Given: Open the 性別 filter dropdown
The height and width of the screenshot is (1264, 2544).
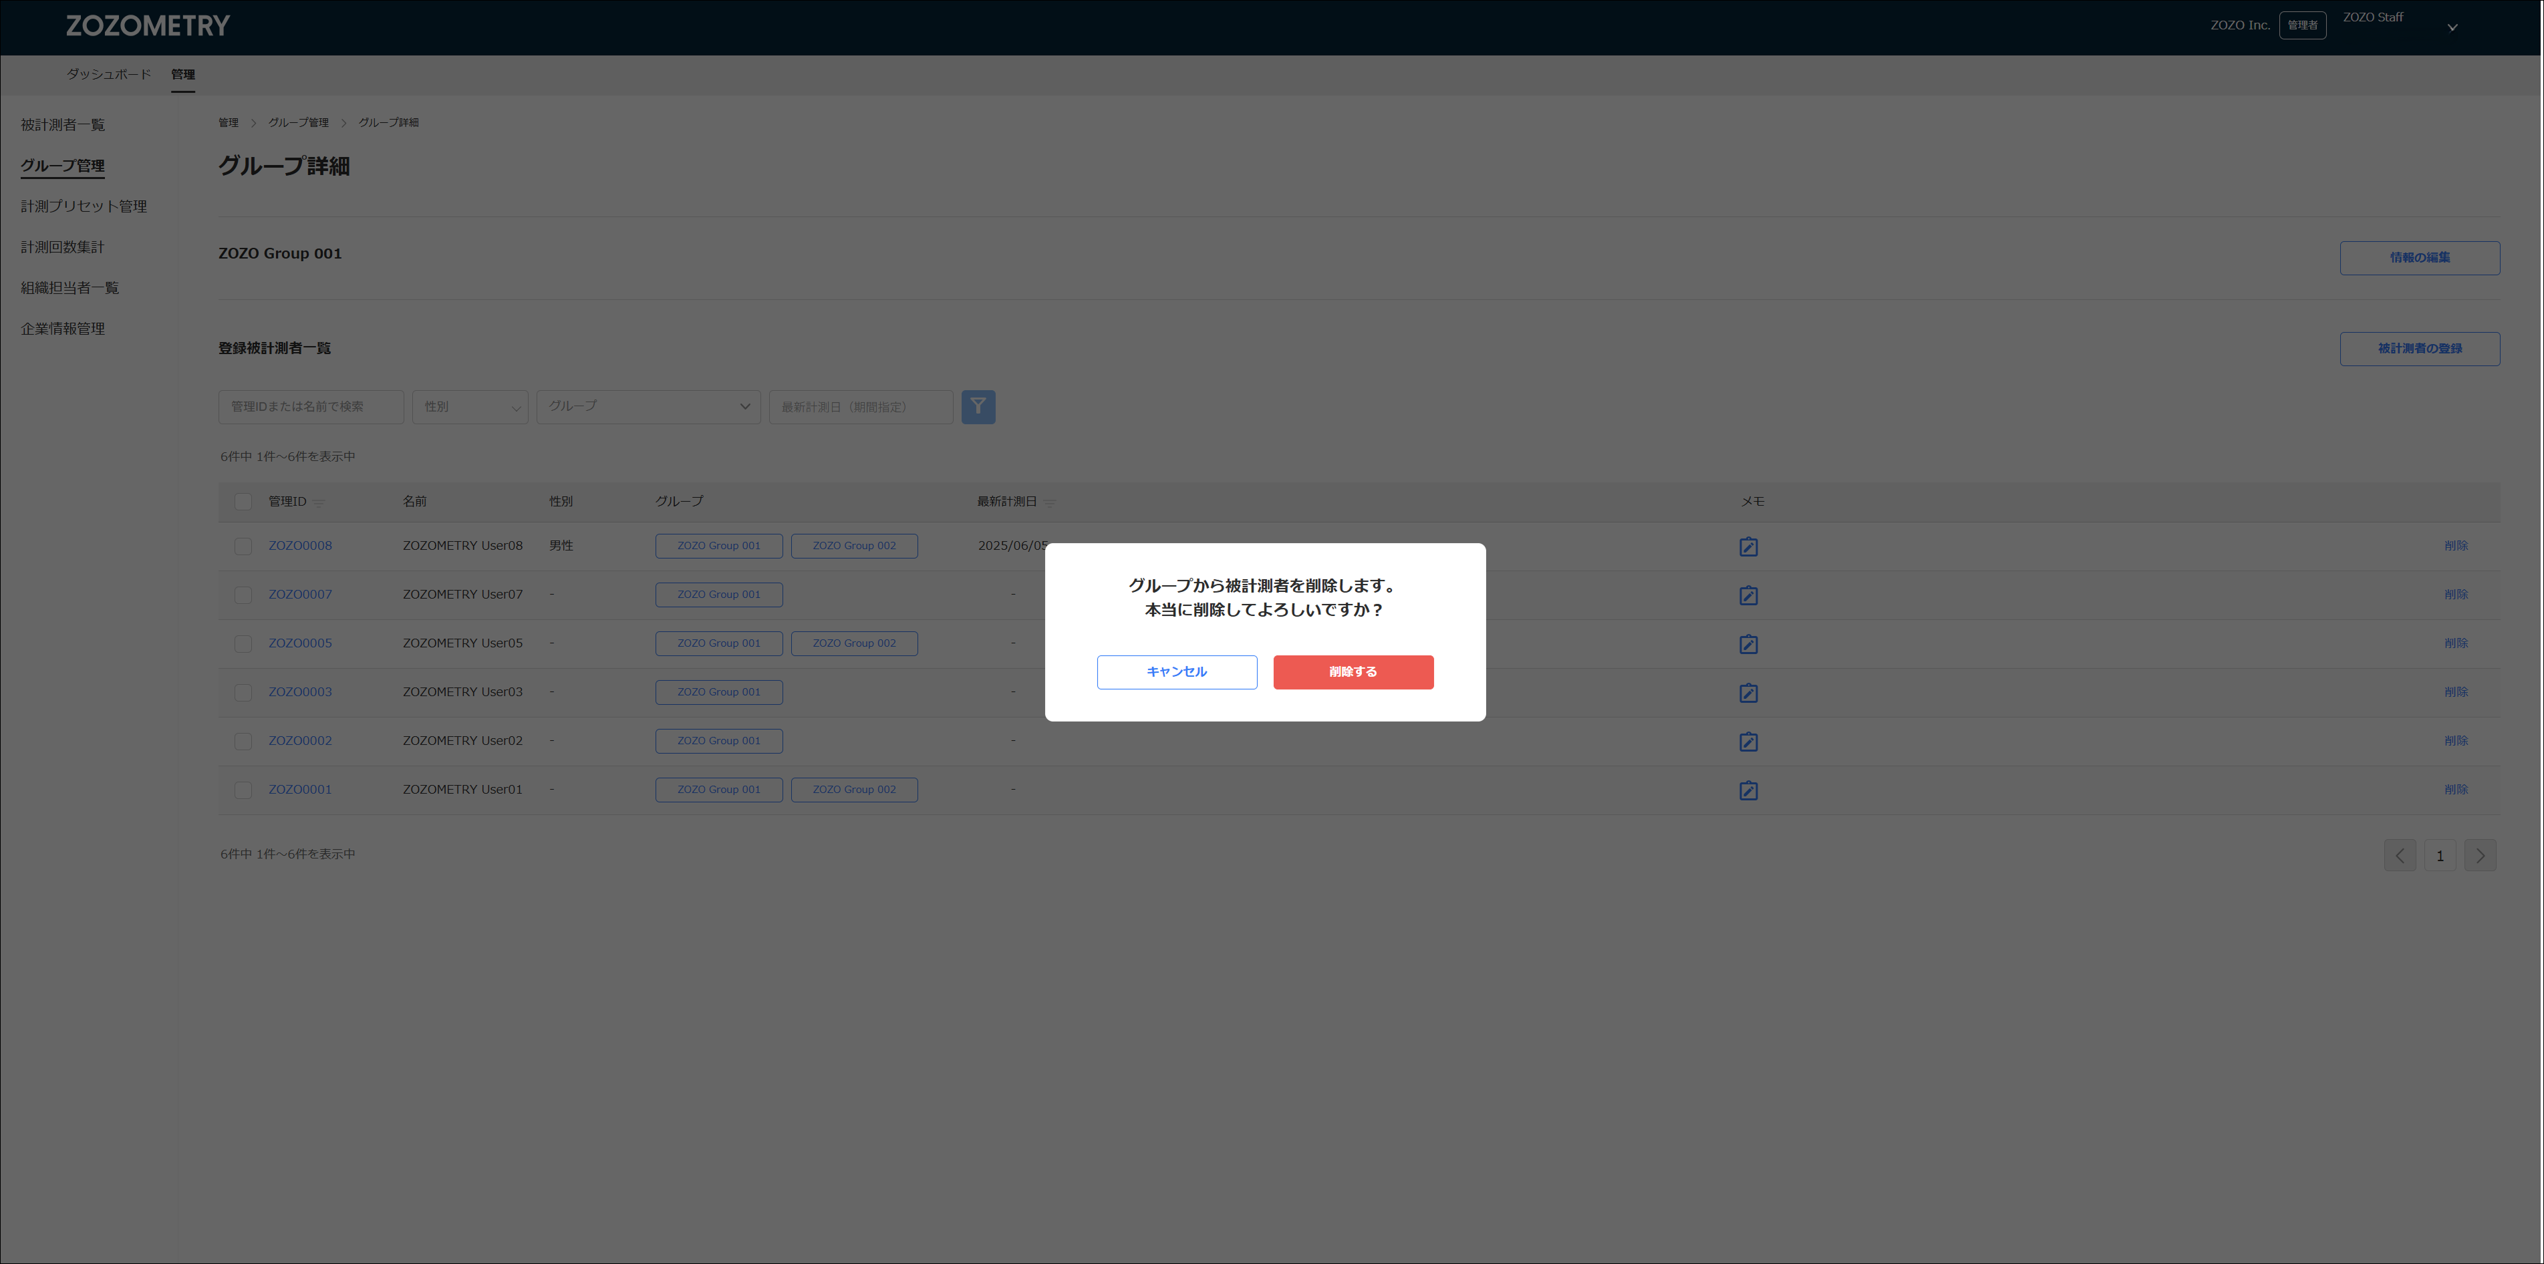Looking at the screenshot, I should point(470,407).
